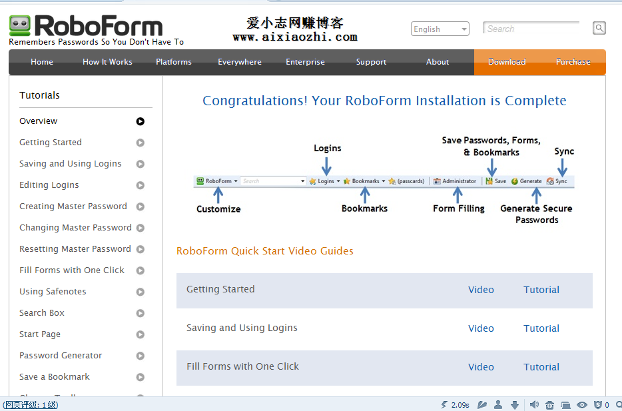The height and width of the screenshot is (411, 622).
Task: Select the Enterprise menu item
Action: pyautogui.click(x=305, y=62)
